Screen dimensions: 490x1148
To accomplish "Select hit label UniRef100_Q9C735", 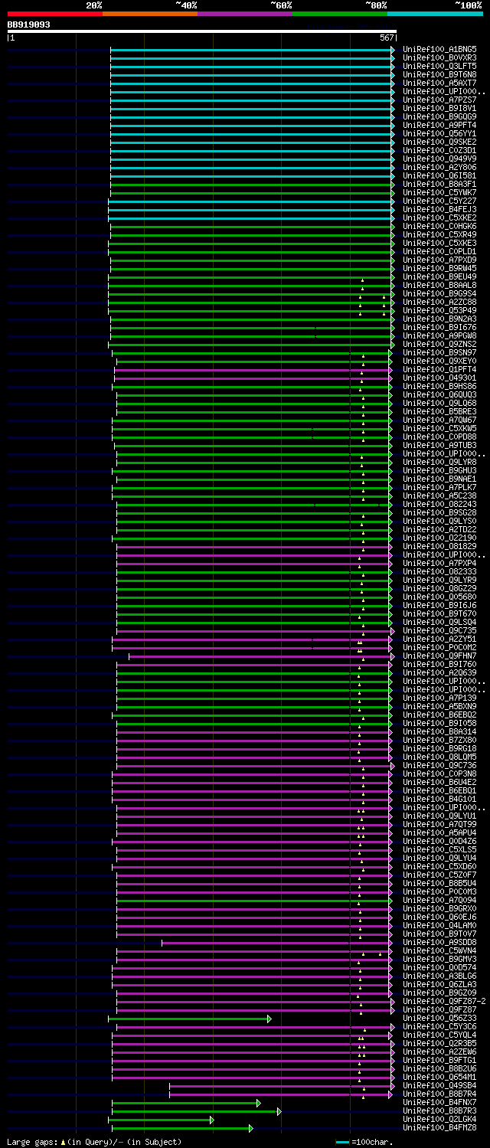I will tap(439, 630).
